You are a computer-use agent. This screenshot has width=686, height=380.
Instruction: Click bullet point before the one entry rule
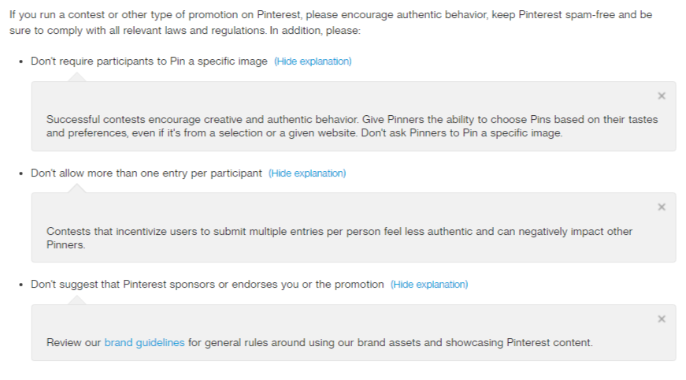coord(20,173)
